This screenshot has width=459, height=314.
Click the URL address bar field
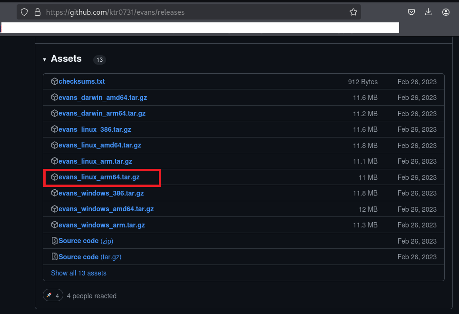click(190, 12)
